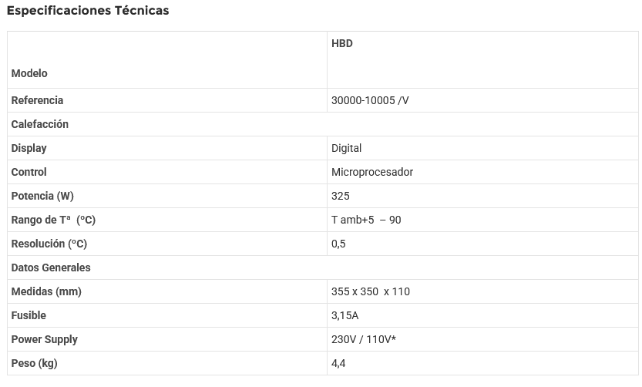Click the Especificaciones Técnicas heading
This screenshot has width=642, height=387.
tap(88, 11)
